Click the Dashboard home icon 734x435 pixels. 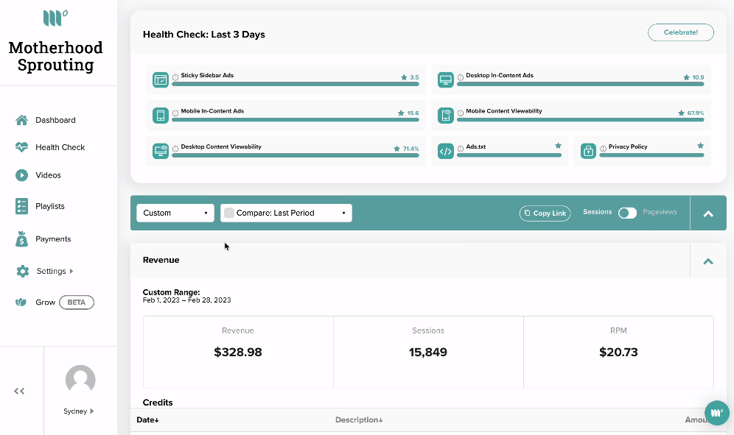[x=21, y=120]
